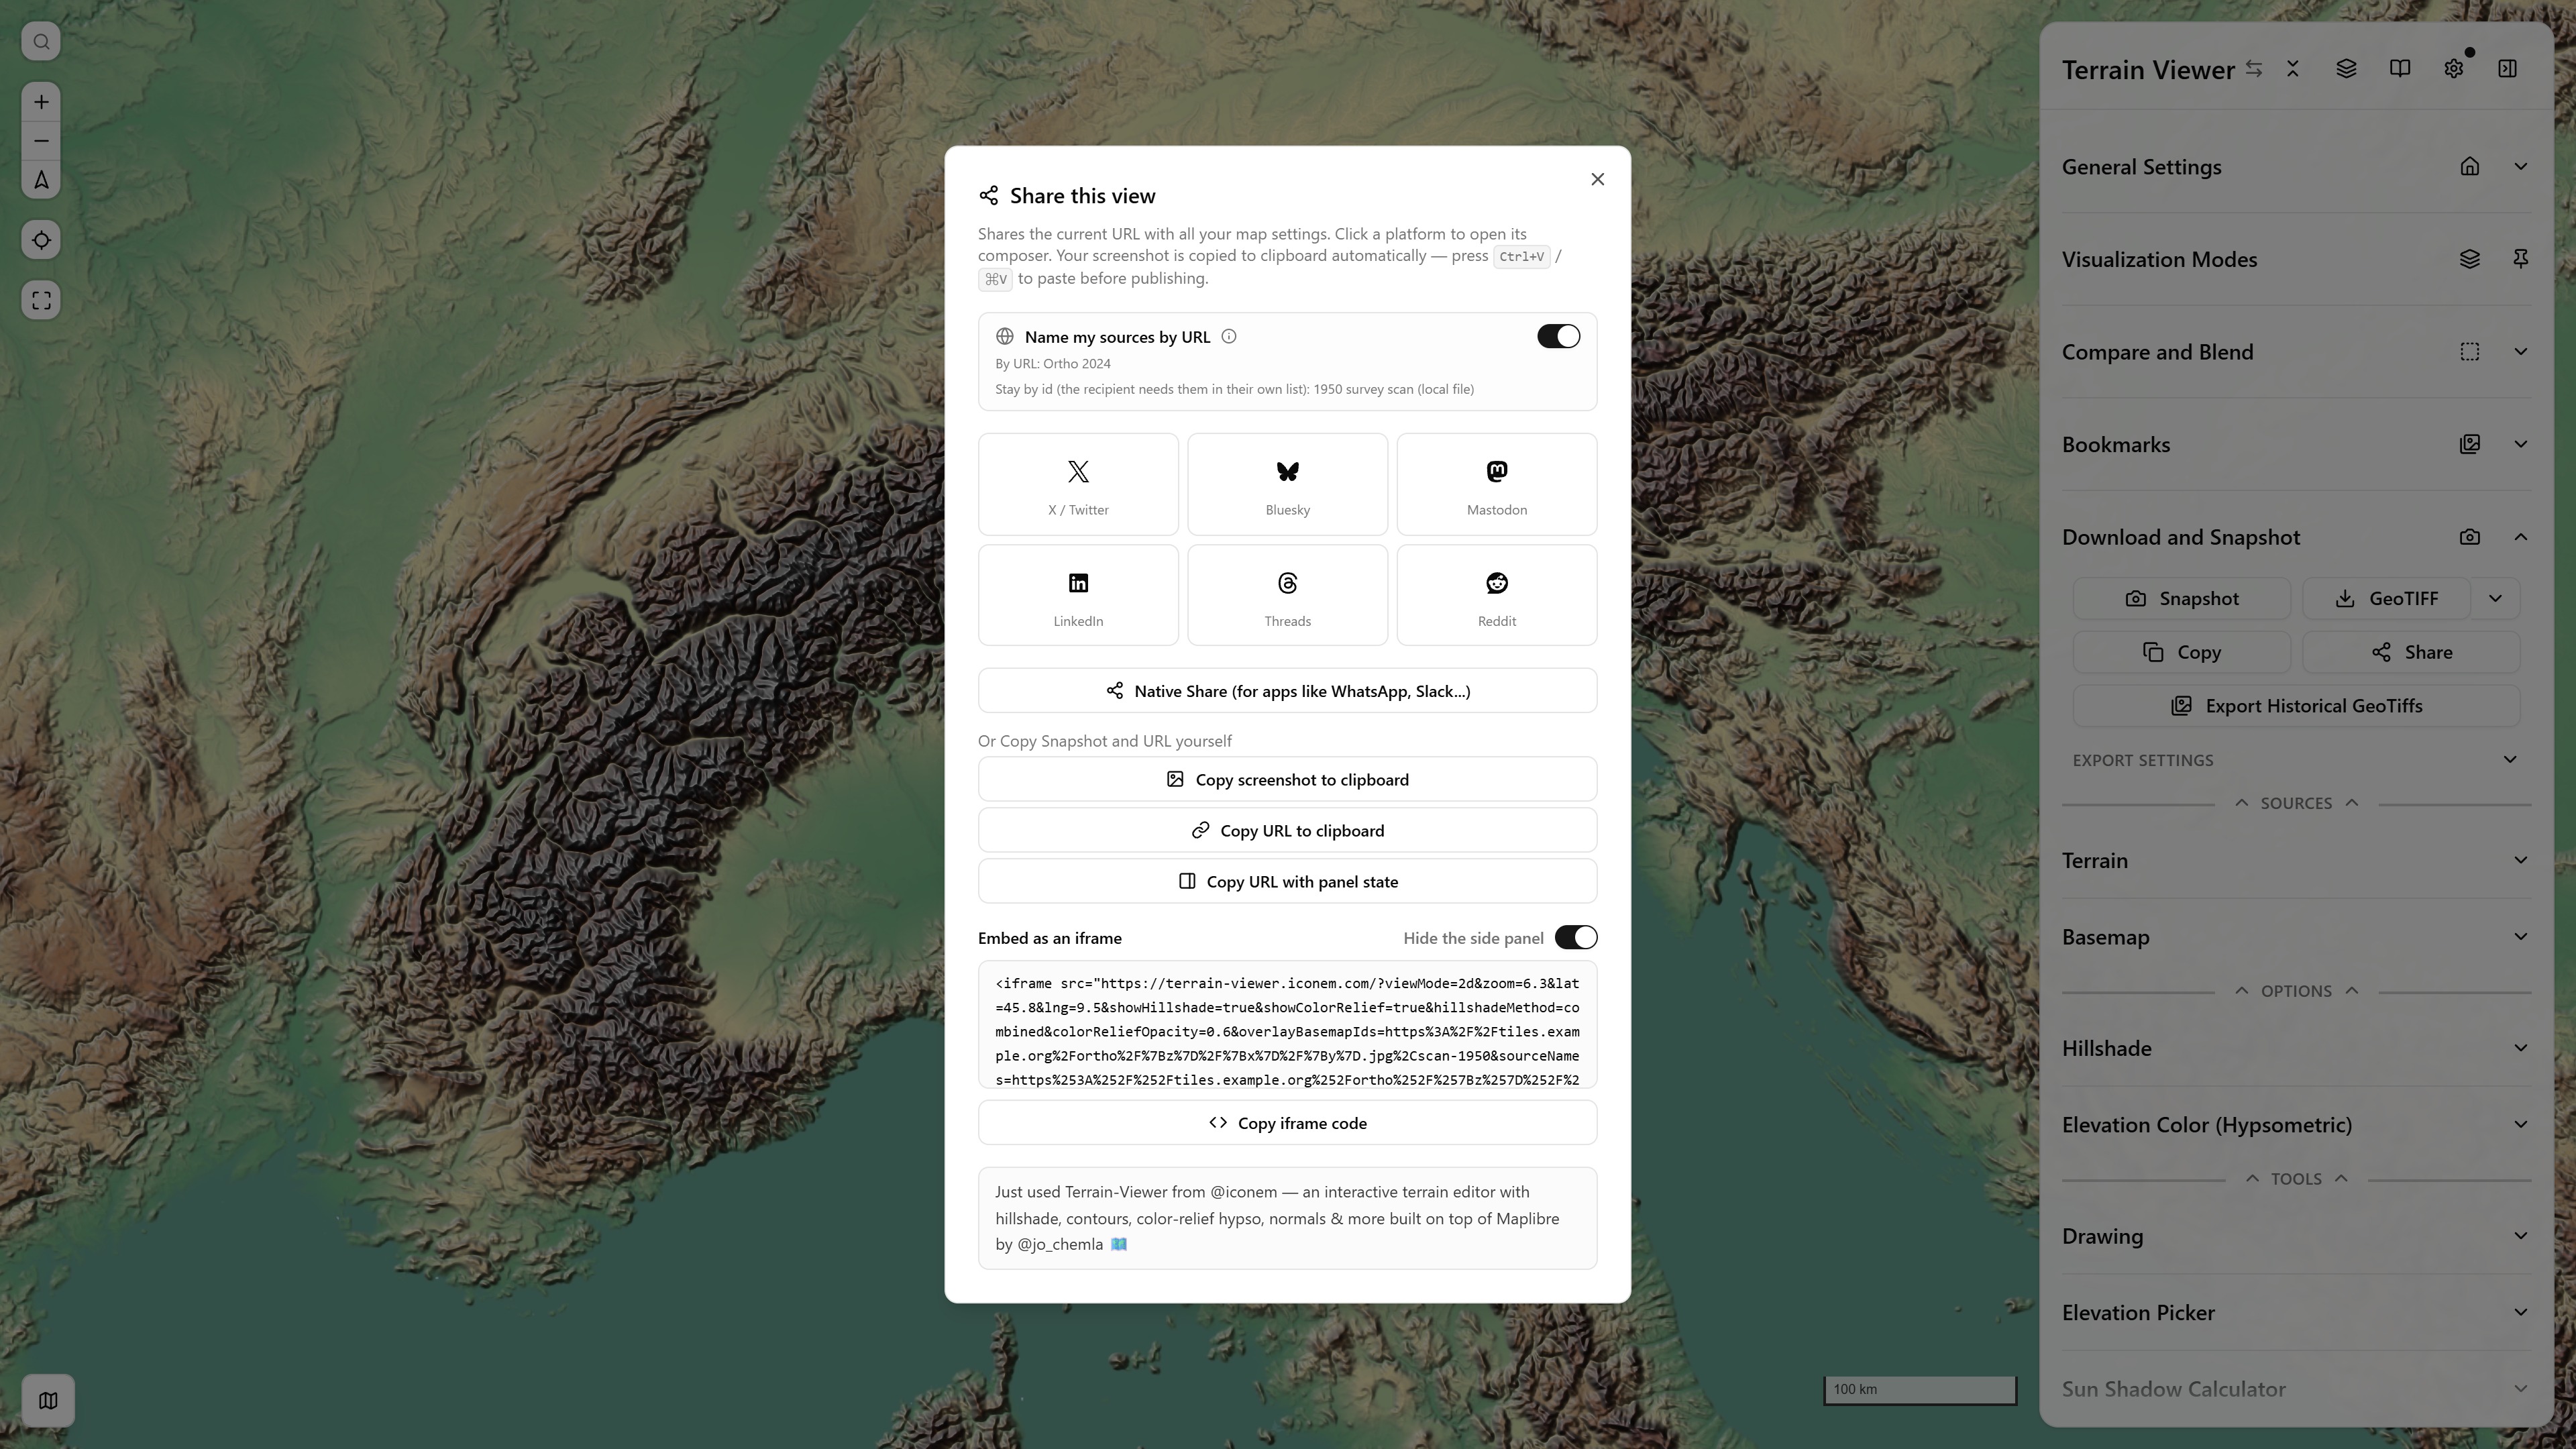Click the Snapshot button in side panel

(2182, 599)
